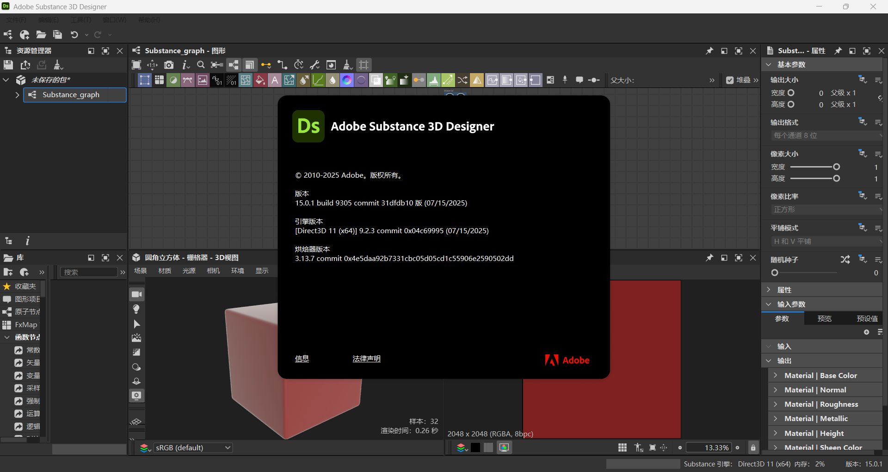Select the 参数 tab
The height and width of the screenshot is (472, 888).
click(782, 318)
